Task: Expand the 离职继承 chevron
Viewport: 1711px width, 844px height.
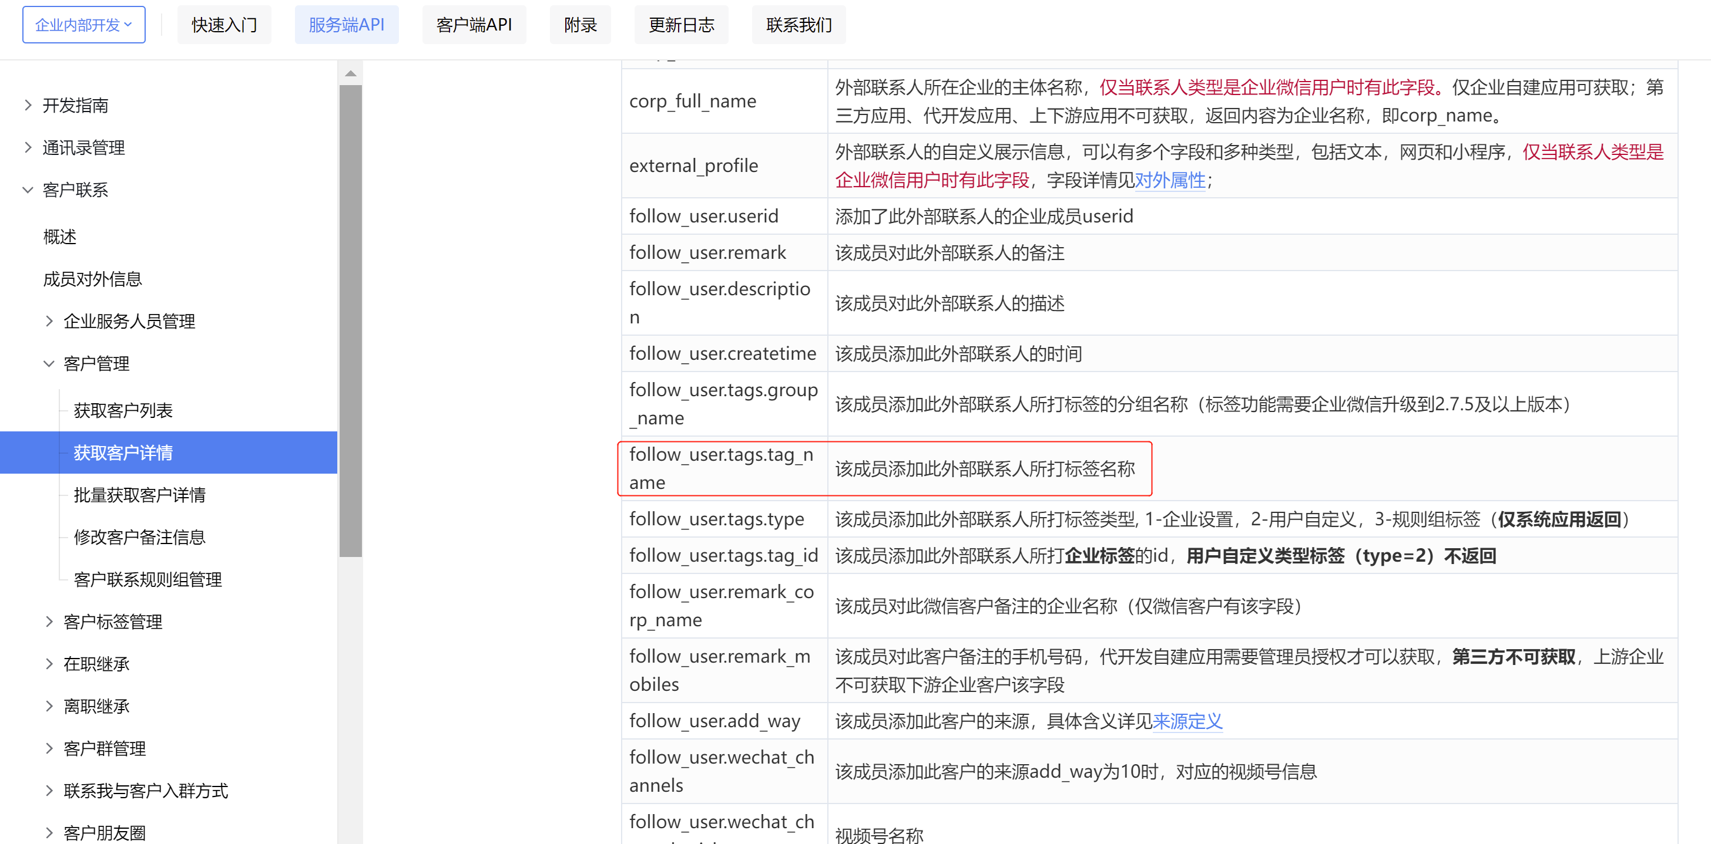Action: point(49,706)
